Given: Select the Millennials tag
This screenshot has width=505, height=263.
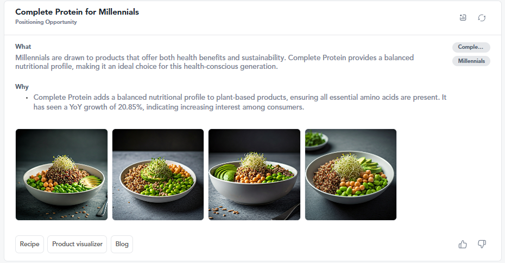Looking at the screenshot, I should pyautogui.click(x=471, y=61).
